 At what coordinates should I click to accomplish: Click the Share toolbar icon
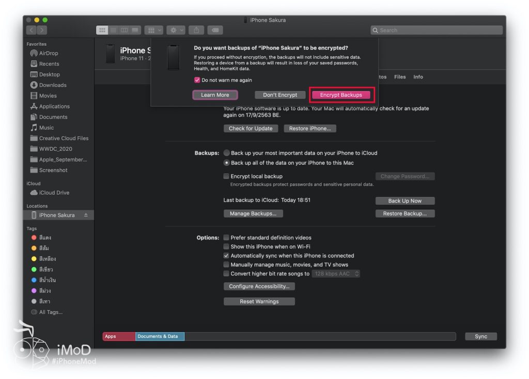tap(197, 30)
